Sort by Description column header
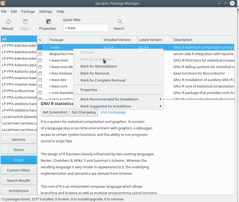This screenshot has height=202, width=239. click(203, 40)
